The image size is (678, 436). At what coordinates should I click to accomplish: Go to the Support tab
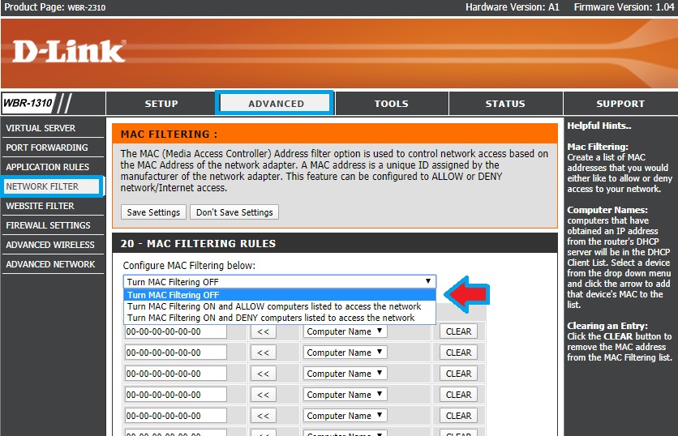coord(620,104)
